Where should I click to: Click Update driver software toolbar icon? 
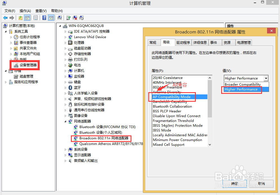coord(68,18)
